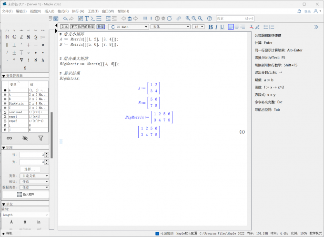Screen dimensions: 324x237
Task: Click the notification bell icon
Action: [x=299, y=11]
